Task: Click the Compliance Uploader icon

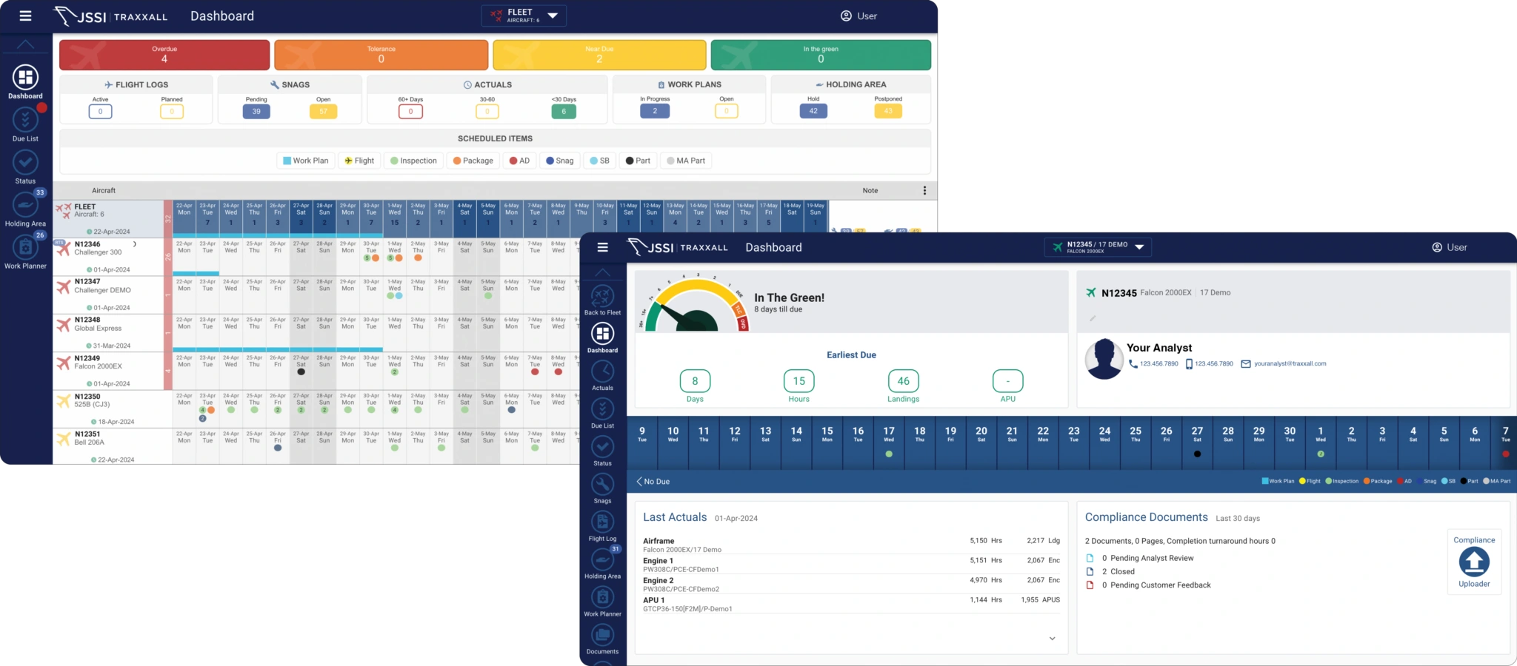Action: [1474, 562]
